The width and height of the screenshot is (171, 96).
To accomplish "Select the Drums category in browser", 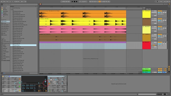I will tap(5, 23).
